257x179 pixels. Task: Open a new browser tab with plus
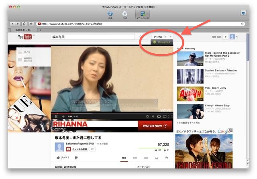(40, 30)
